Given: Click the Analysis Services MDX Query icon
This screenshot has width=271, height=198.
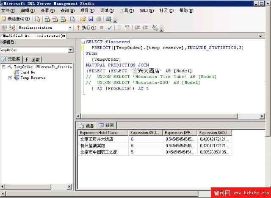Looking at the screenshot, I should point(47,19).
